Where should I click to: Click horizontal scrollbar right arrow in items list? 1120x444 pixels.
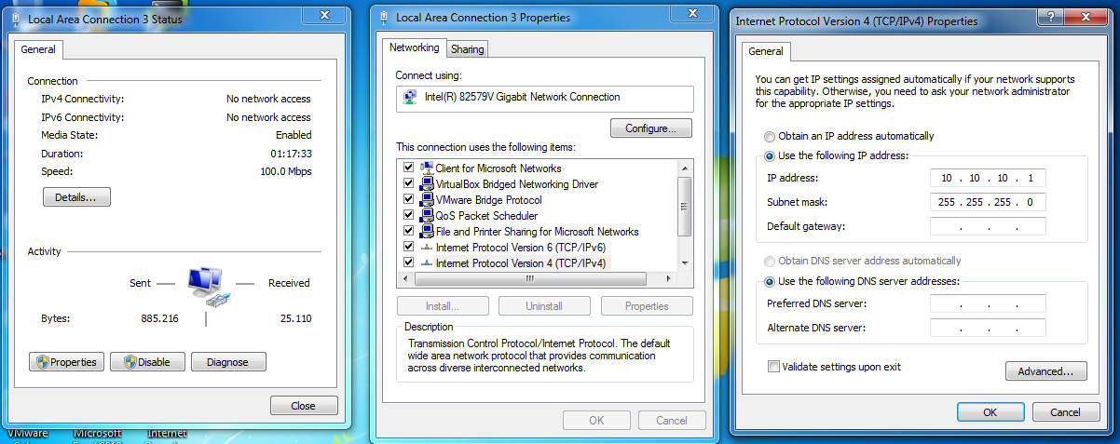point(669,278)
